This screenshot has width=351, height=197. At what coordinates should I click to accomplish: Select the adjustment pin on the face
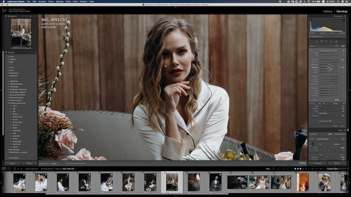click(166, 66)
